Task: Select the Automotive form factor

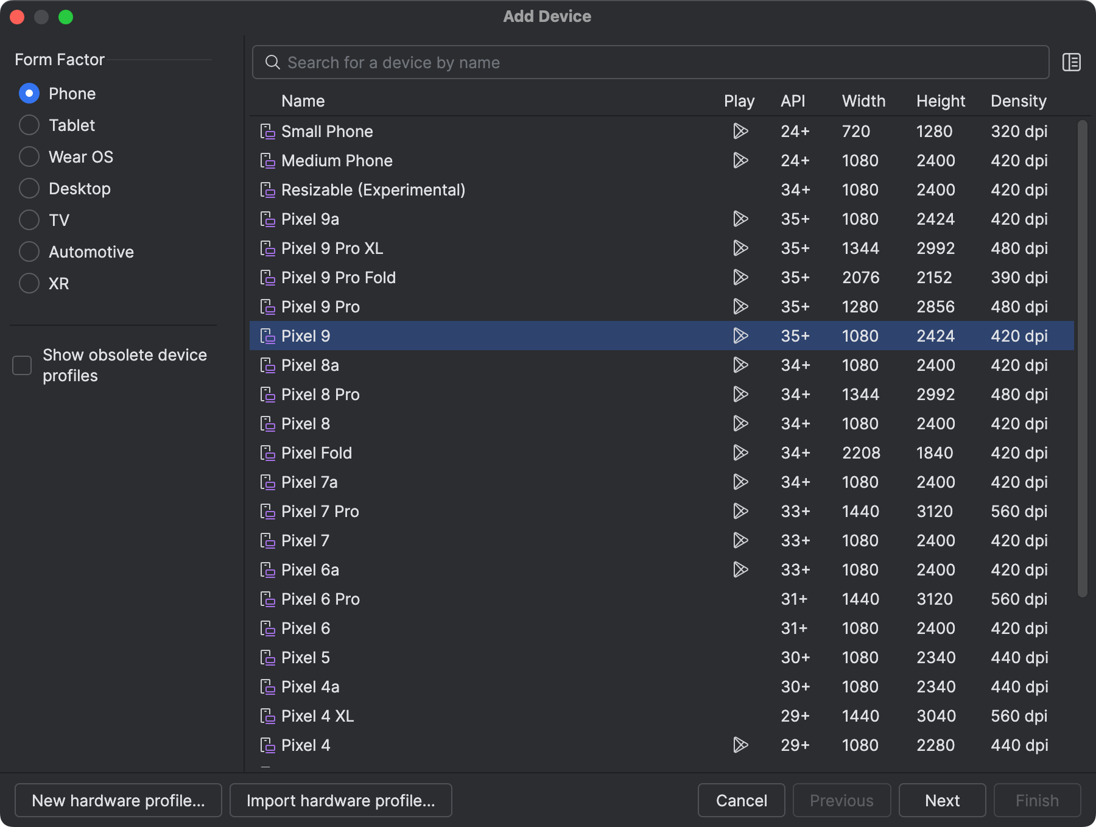Action: click(29, 252)
